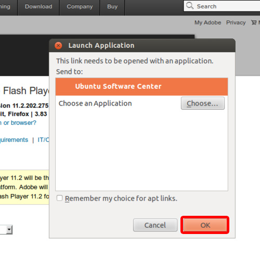The width and height of the screenshot is (260, 260).
Task: Open the Privacy link
Action: coord(236,22)
